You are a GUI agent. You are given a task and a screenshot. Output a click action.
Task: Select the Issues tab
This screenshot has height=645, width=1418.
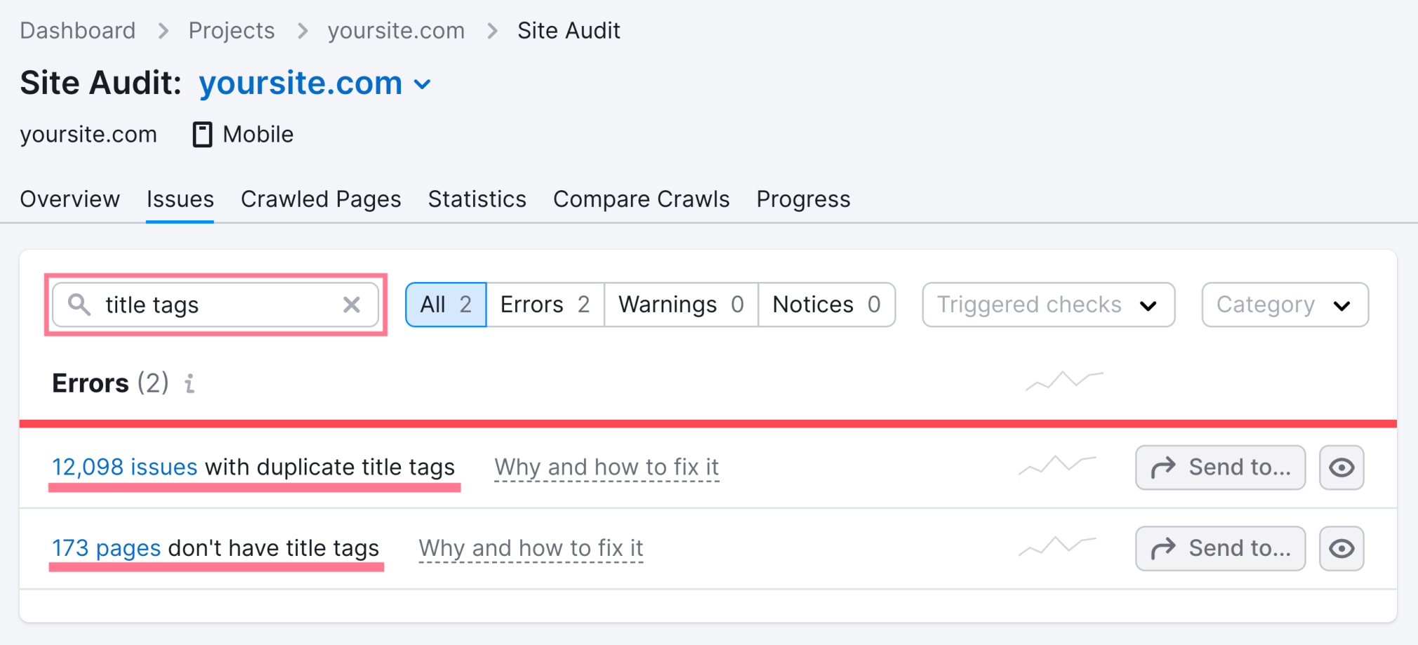[x=180, y=199]
